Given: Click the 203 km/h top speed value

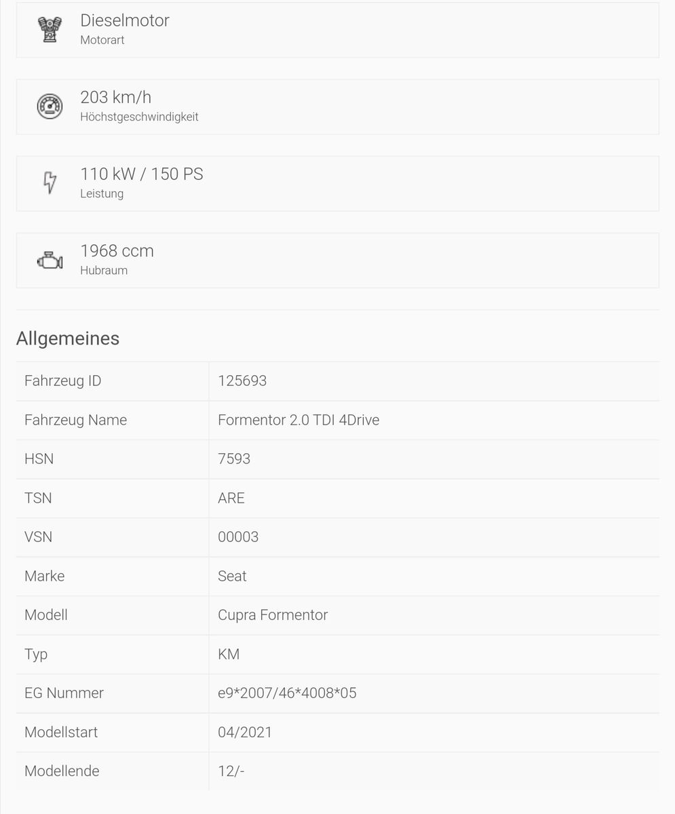Looking at the screenshot, I should (115, 97).
